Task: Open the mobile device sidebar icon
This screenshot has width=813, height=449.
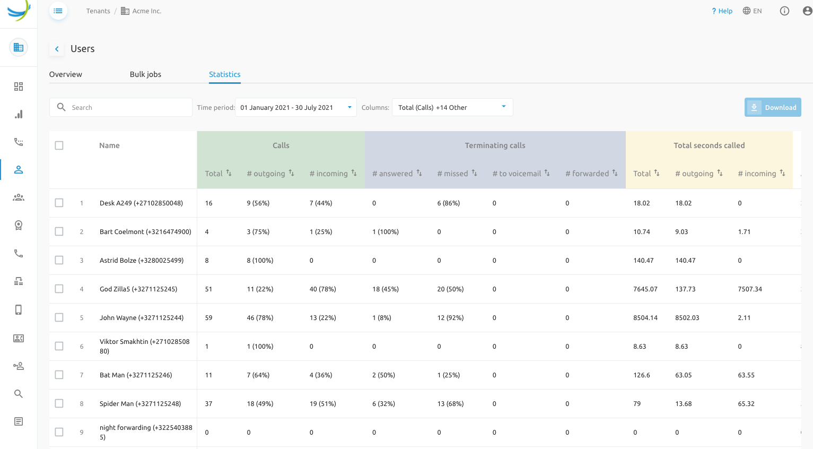Action: [19, 310]
